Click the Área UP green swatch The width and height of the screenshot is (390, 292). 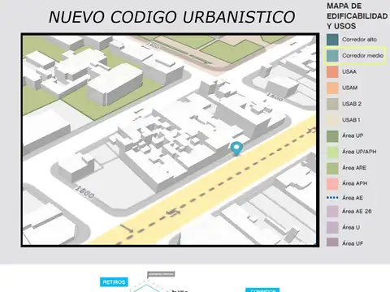pos(332,136)
